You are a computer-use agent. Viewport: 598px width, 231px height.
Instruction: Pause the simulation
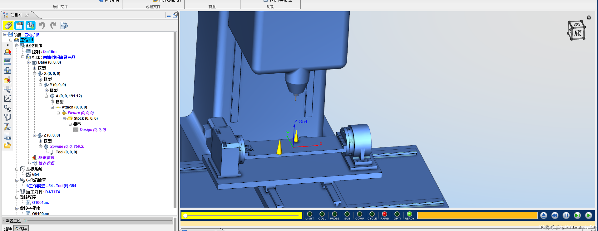[x=566, y=215]
